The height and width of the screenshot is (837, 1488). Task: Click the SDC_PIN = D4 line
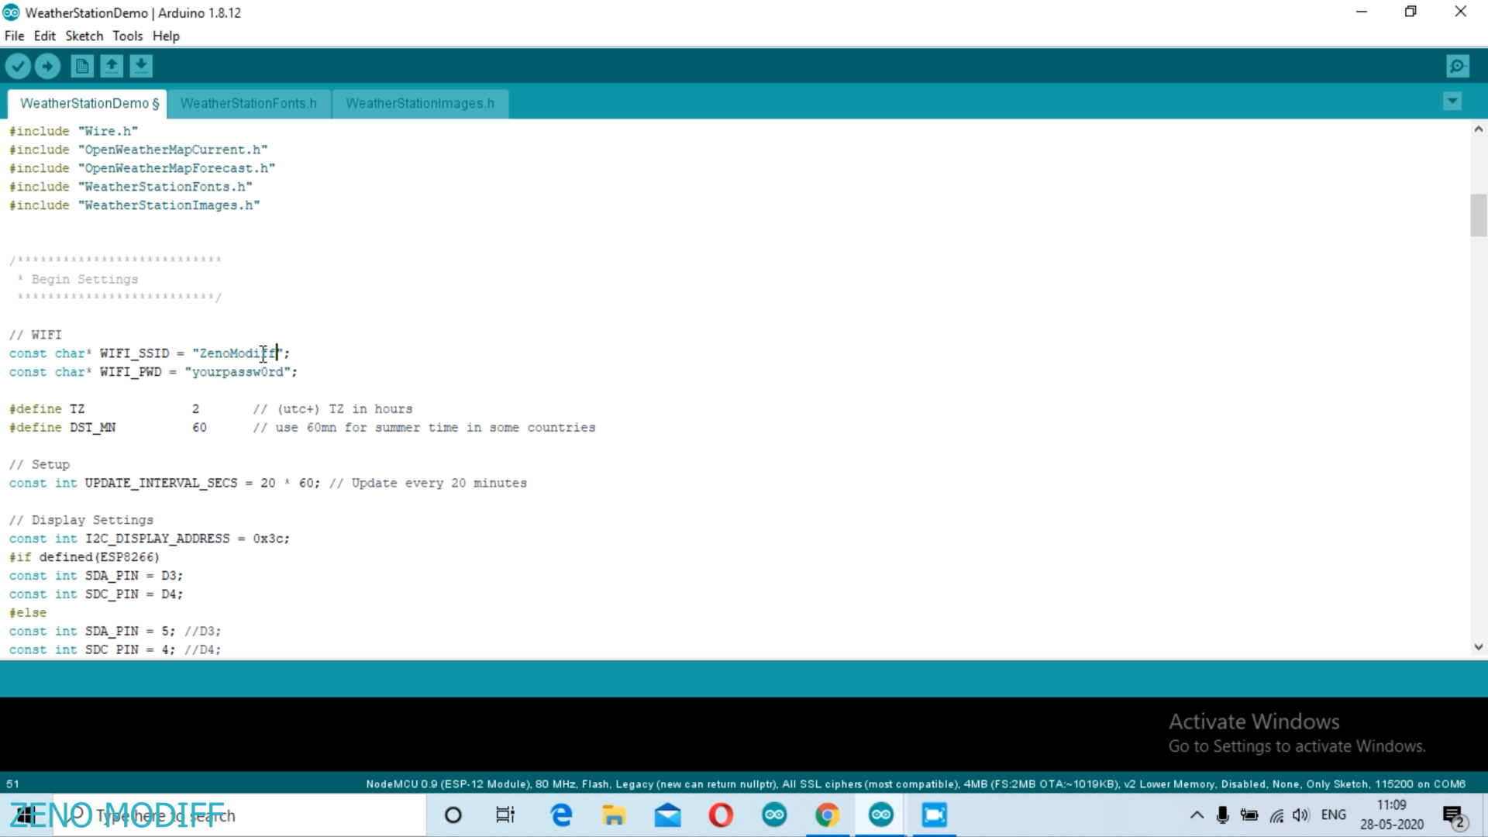(96, 594)
